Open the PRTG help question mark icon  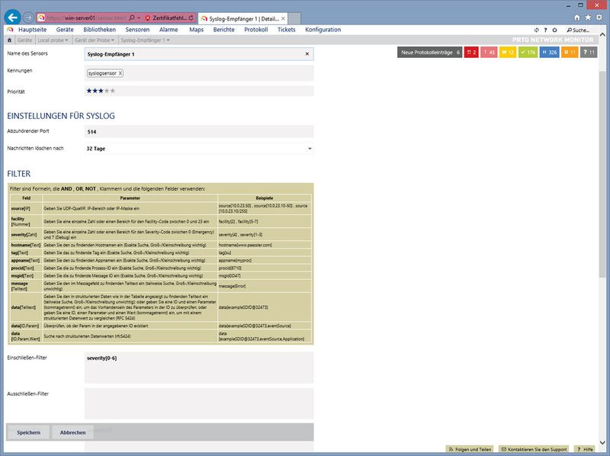545,30
